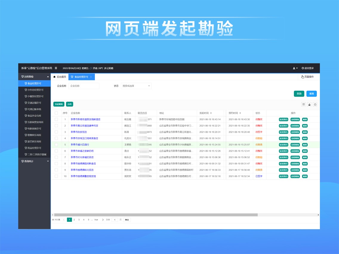The image size is (339, 254).
Task: Go to next page arrow
Action: tap(103, 220)
